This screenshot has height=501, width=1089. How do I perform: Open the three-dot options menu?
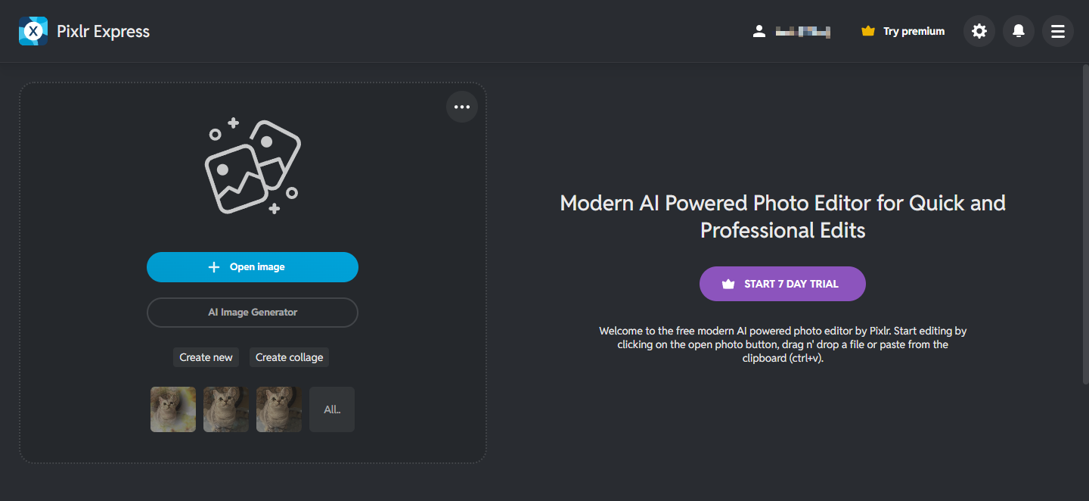[461, 107]
